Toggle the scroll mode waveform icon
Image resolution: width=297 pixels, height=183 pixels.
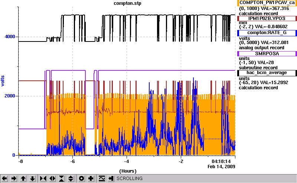[102, 179]
